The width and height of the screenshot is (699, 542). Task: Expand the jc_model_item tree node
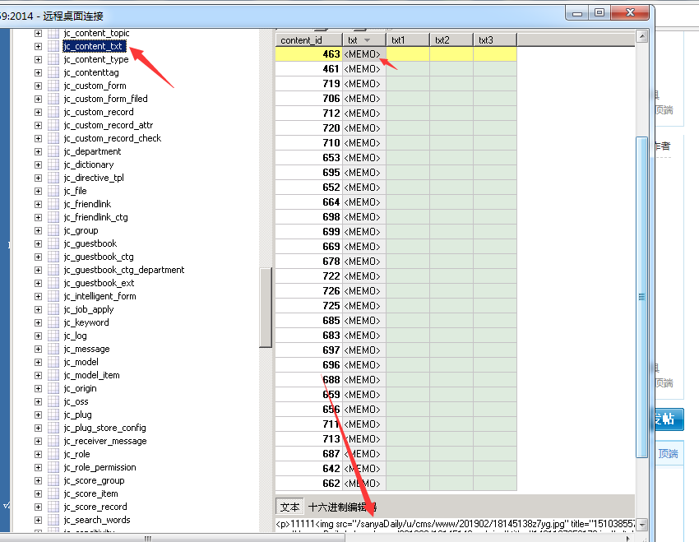pos(38,375)
